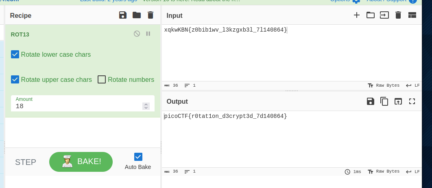Replace the input with the output
Viewport: 432px width, 188px height.
tap(398, 101)
